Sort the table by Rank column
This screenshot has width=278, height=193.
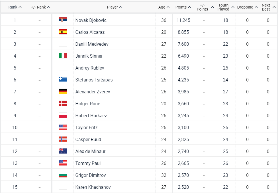[x=15, y=7]
